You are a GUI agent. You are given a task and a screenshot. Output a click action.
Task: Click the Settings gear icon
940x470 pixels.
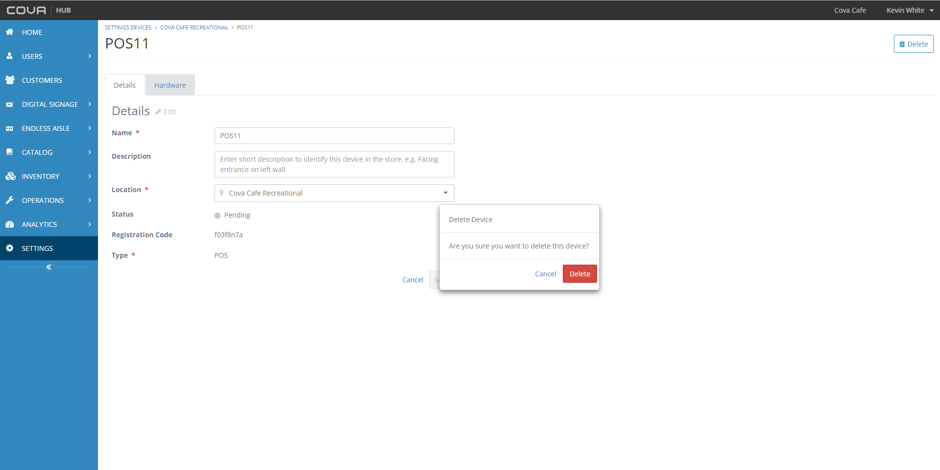click(x=10, y=248)
